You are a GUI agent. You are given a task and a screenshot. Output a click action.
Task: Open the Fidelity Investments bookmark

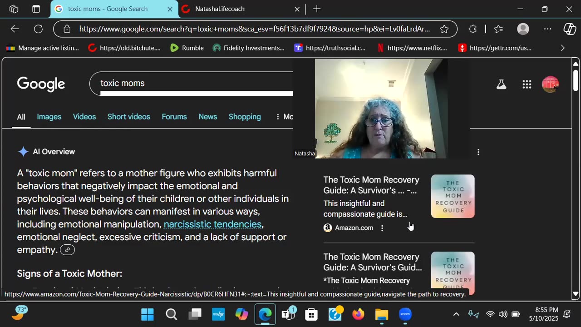(x=248, y=48)
